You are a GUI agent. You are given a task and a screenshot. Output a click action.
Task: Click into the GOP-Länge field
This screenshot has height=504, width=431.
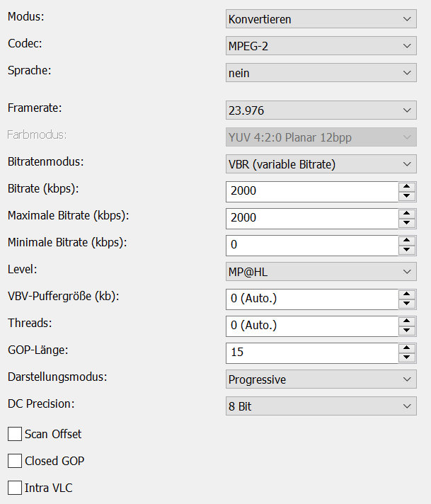312,353
